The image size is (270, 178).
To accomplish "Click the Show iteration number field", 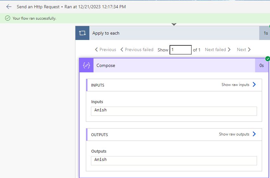I will (x=180, y=50).
